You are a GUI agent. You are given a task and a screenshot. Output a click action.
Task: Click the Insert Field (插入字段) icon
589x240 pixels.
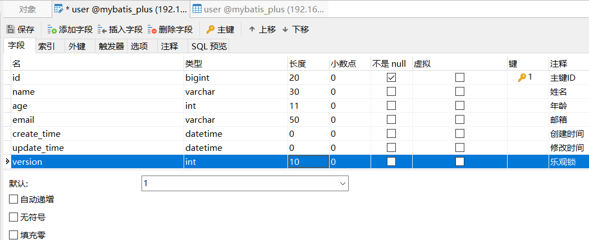click(x=102, y=29)
